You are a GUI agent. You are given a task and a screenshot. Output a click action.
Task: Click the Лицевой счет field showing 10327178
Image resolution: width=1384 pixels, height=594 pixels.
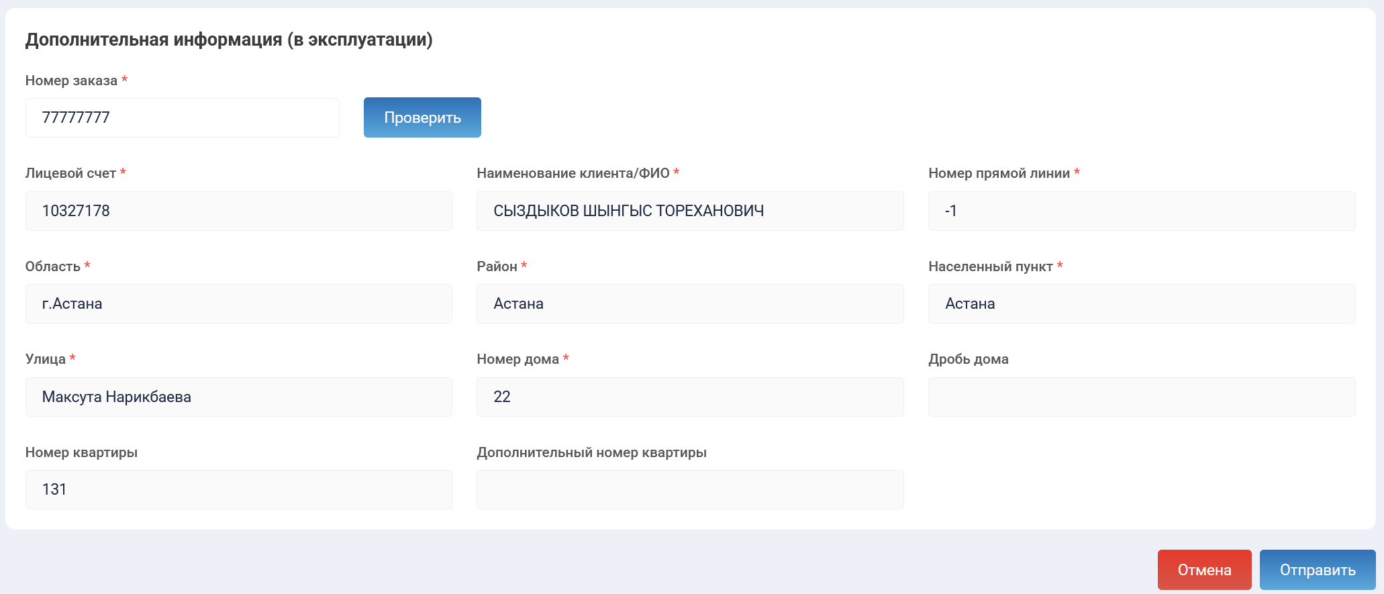238,211
